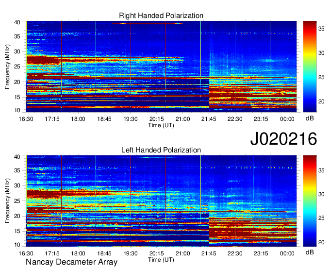The height and width of the screenshot is (268, 330).
Task: Click the 21:00 time tick under Right Handed plot
Action: pyautogui.click(x=182, y=119)
